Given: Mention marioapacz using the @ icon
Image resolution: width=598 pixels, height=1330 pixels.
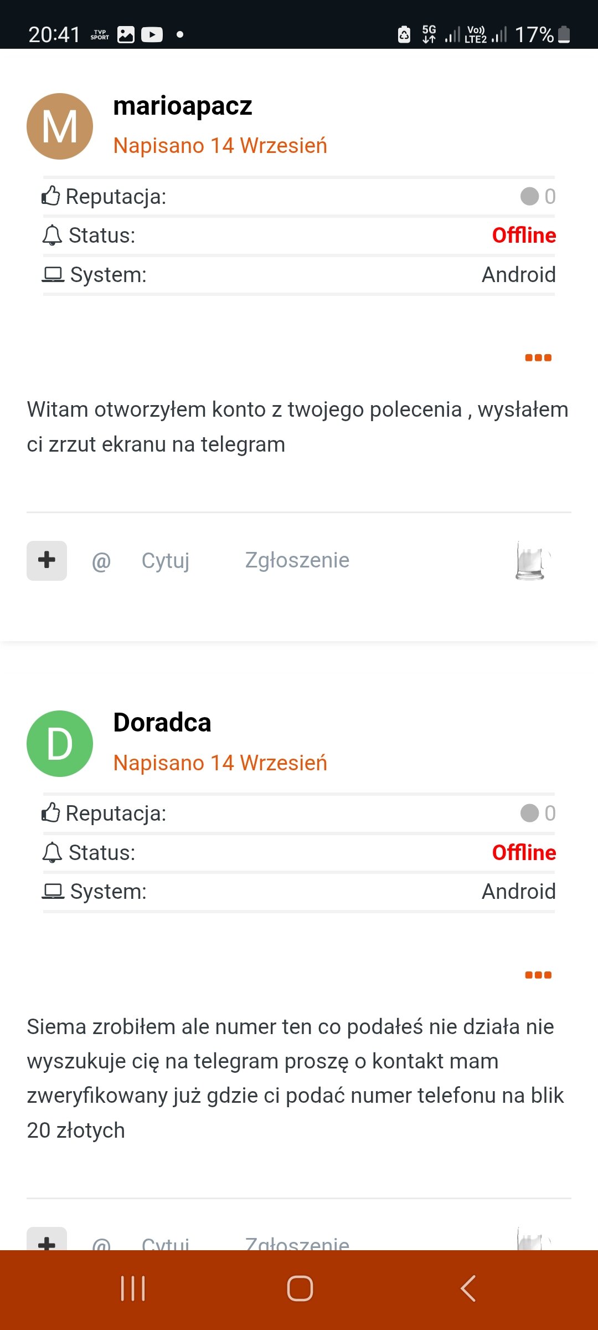Looking at the screenshot, I should pyautogui.click(x=101, y=561).
